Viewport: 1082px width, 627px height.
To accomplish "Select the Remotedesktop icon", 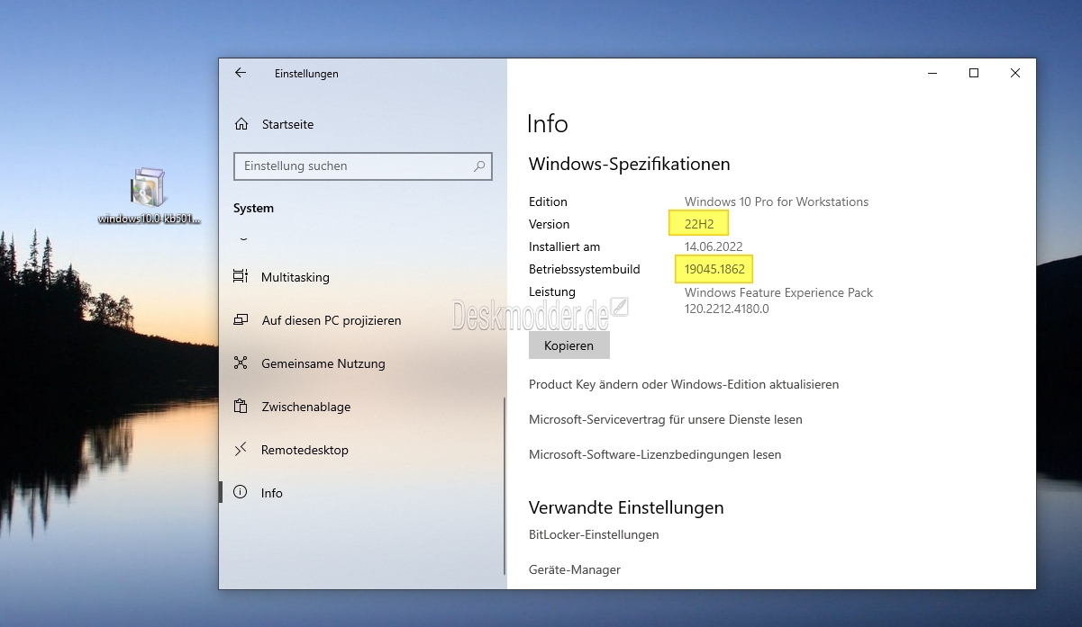I will pyautogui.click(x=241, y=450).
